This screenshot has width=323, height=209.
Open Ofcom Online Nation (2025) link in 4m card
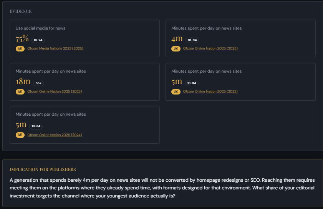[210, 48]
